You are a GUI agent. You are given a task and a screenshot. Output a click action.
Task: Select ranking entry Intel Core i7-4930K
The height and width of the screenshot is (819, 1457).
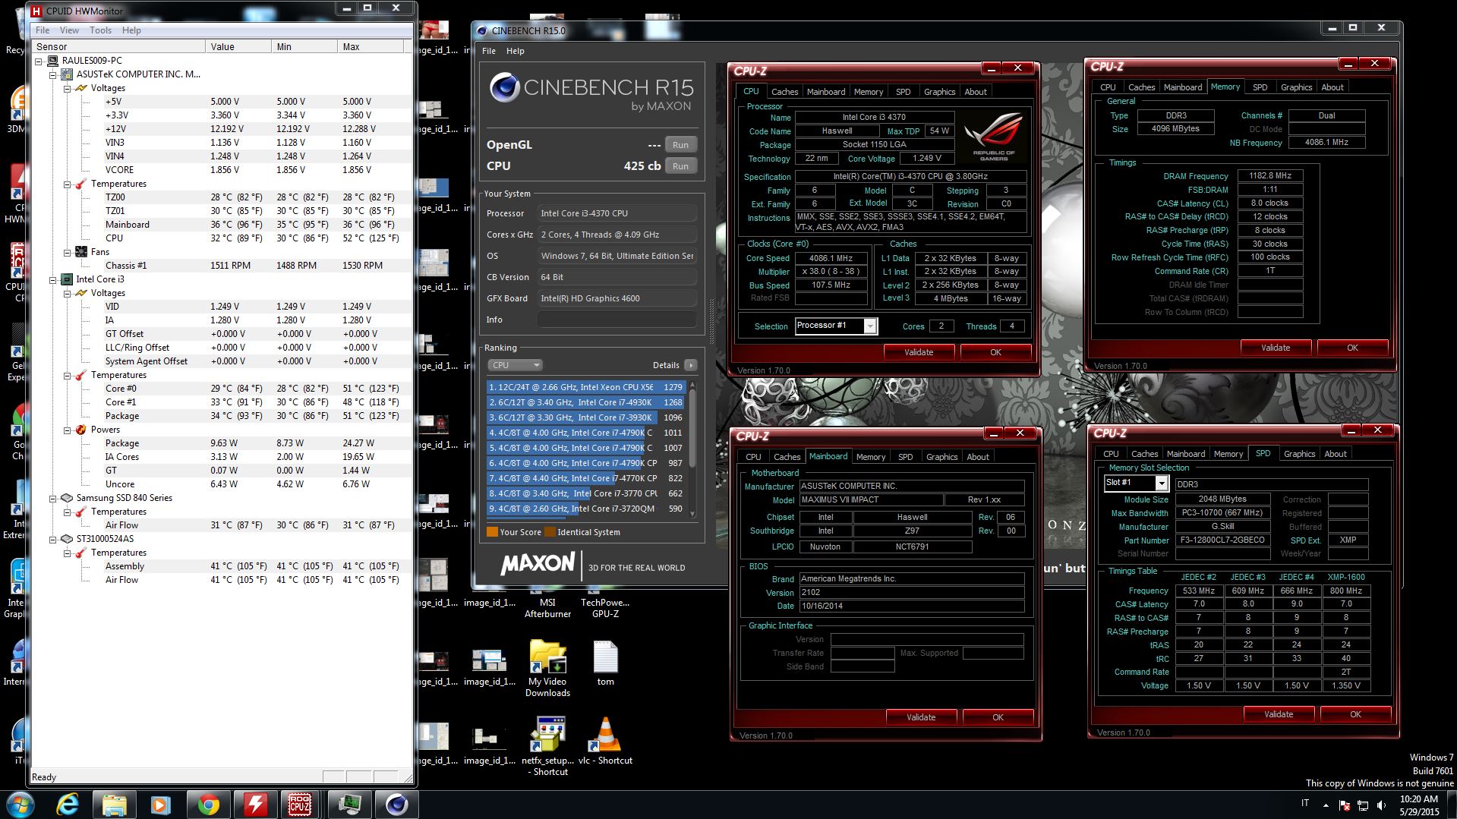coord(586,402)
